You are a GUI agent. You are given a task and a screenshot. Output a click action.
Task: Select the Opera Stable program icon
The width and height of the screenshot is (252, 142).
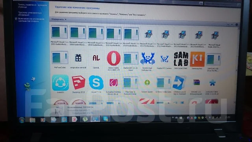click(x=114, y=58)
